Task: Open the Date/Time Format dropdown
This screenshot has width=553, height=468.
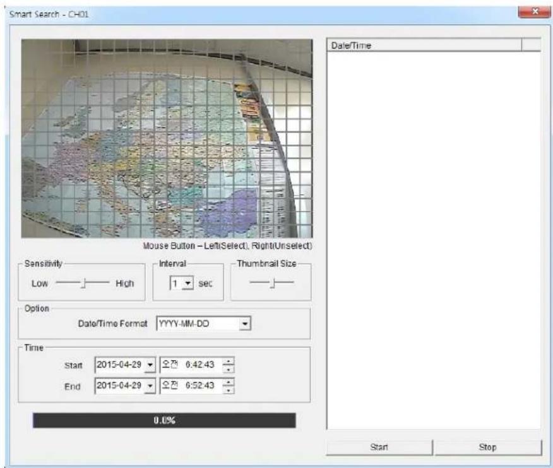Action: pyautogui.click(x=244, y=324)
